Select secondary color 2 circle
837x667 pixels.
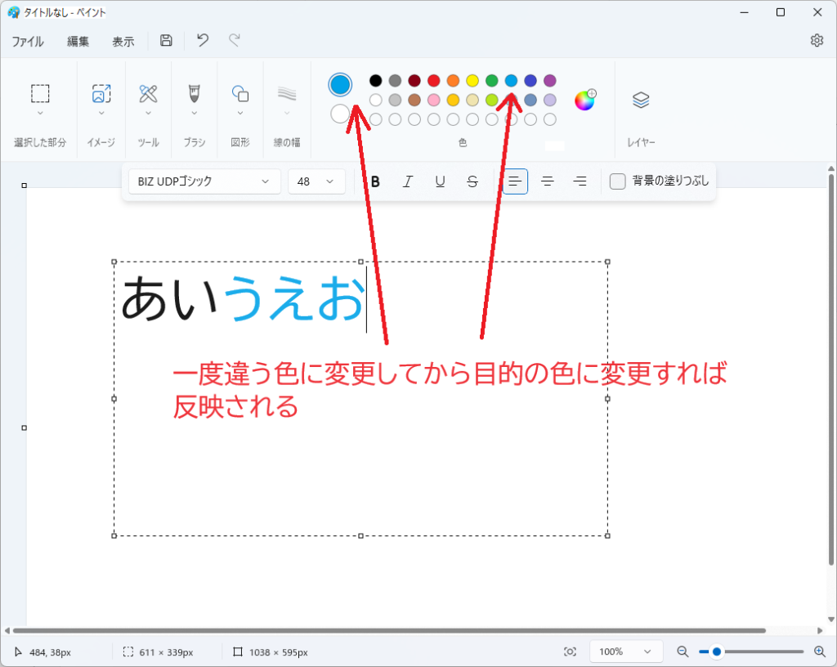tap(340, 114)
